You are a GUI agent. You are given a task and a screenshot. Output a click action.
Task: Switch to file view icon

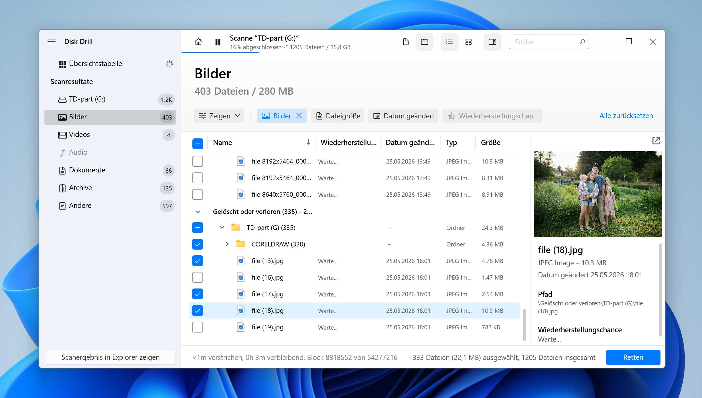coord(406,42)
